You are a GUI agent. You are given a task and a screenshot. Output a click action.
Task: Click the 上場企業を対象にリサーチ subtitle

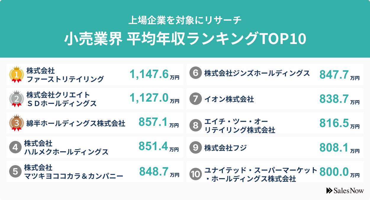click(x=185, y=20)
